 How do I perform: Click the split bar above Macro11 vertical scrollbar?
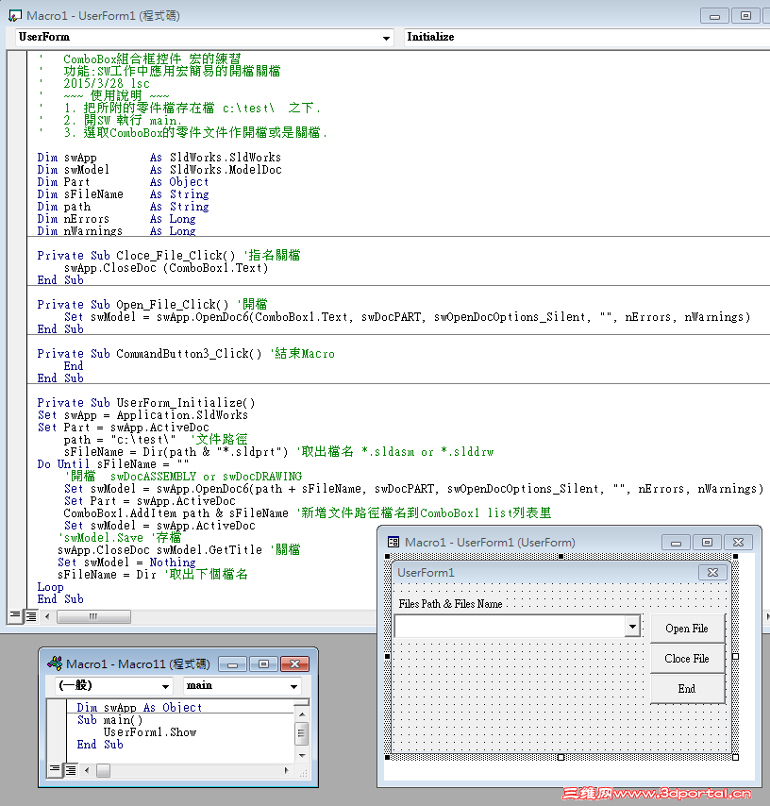point(302,702)
